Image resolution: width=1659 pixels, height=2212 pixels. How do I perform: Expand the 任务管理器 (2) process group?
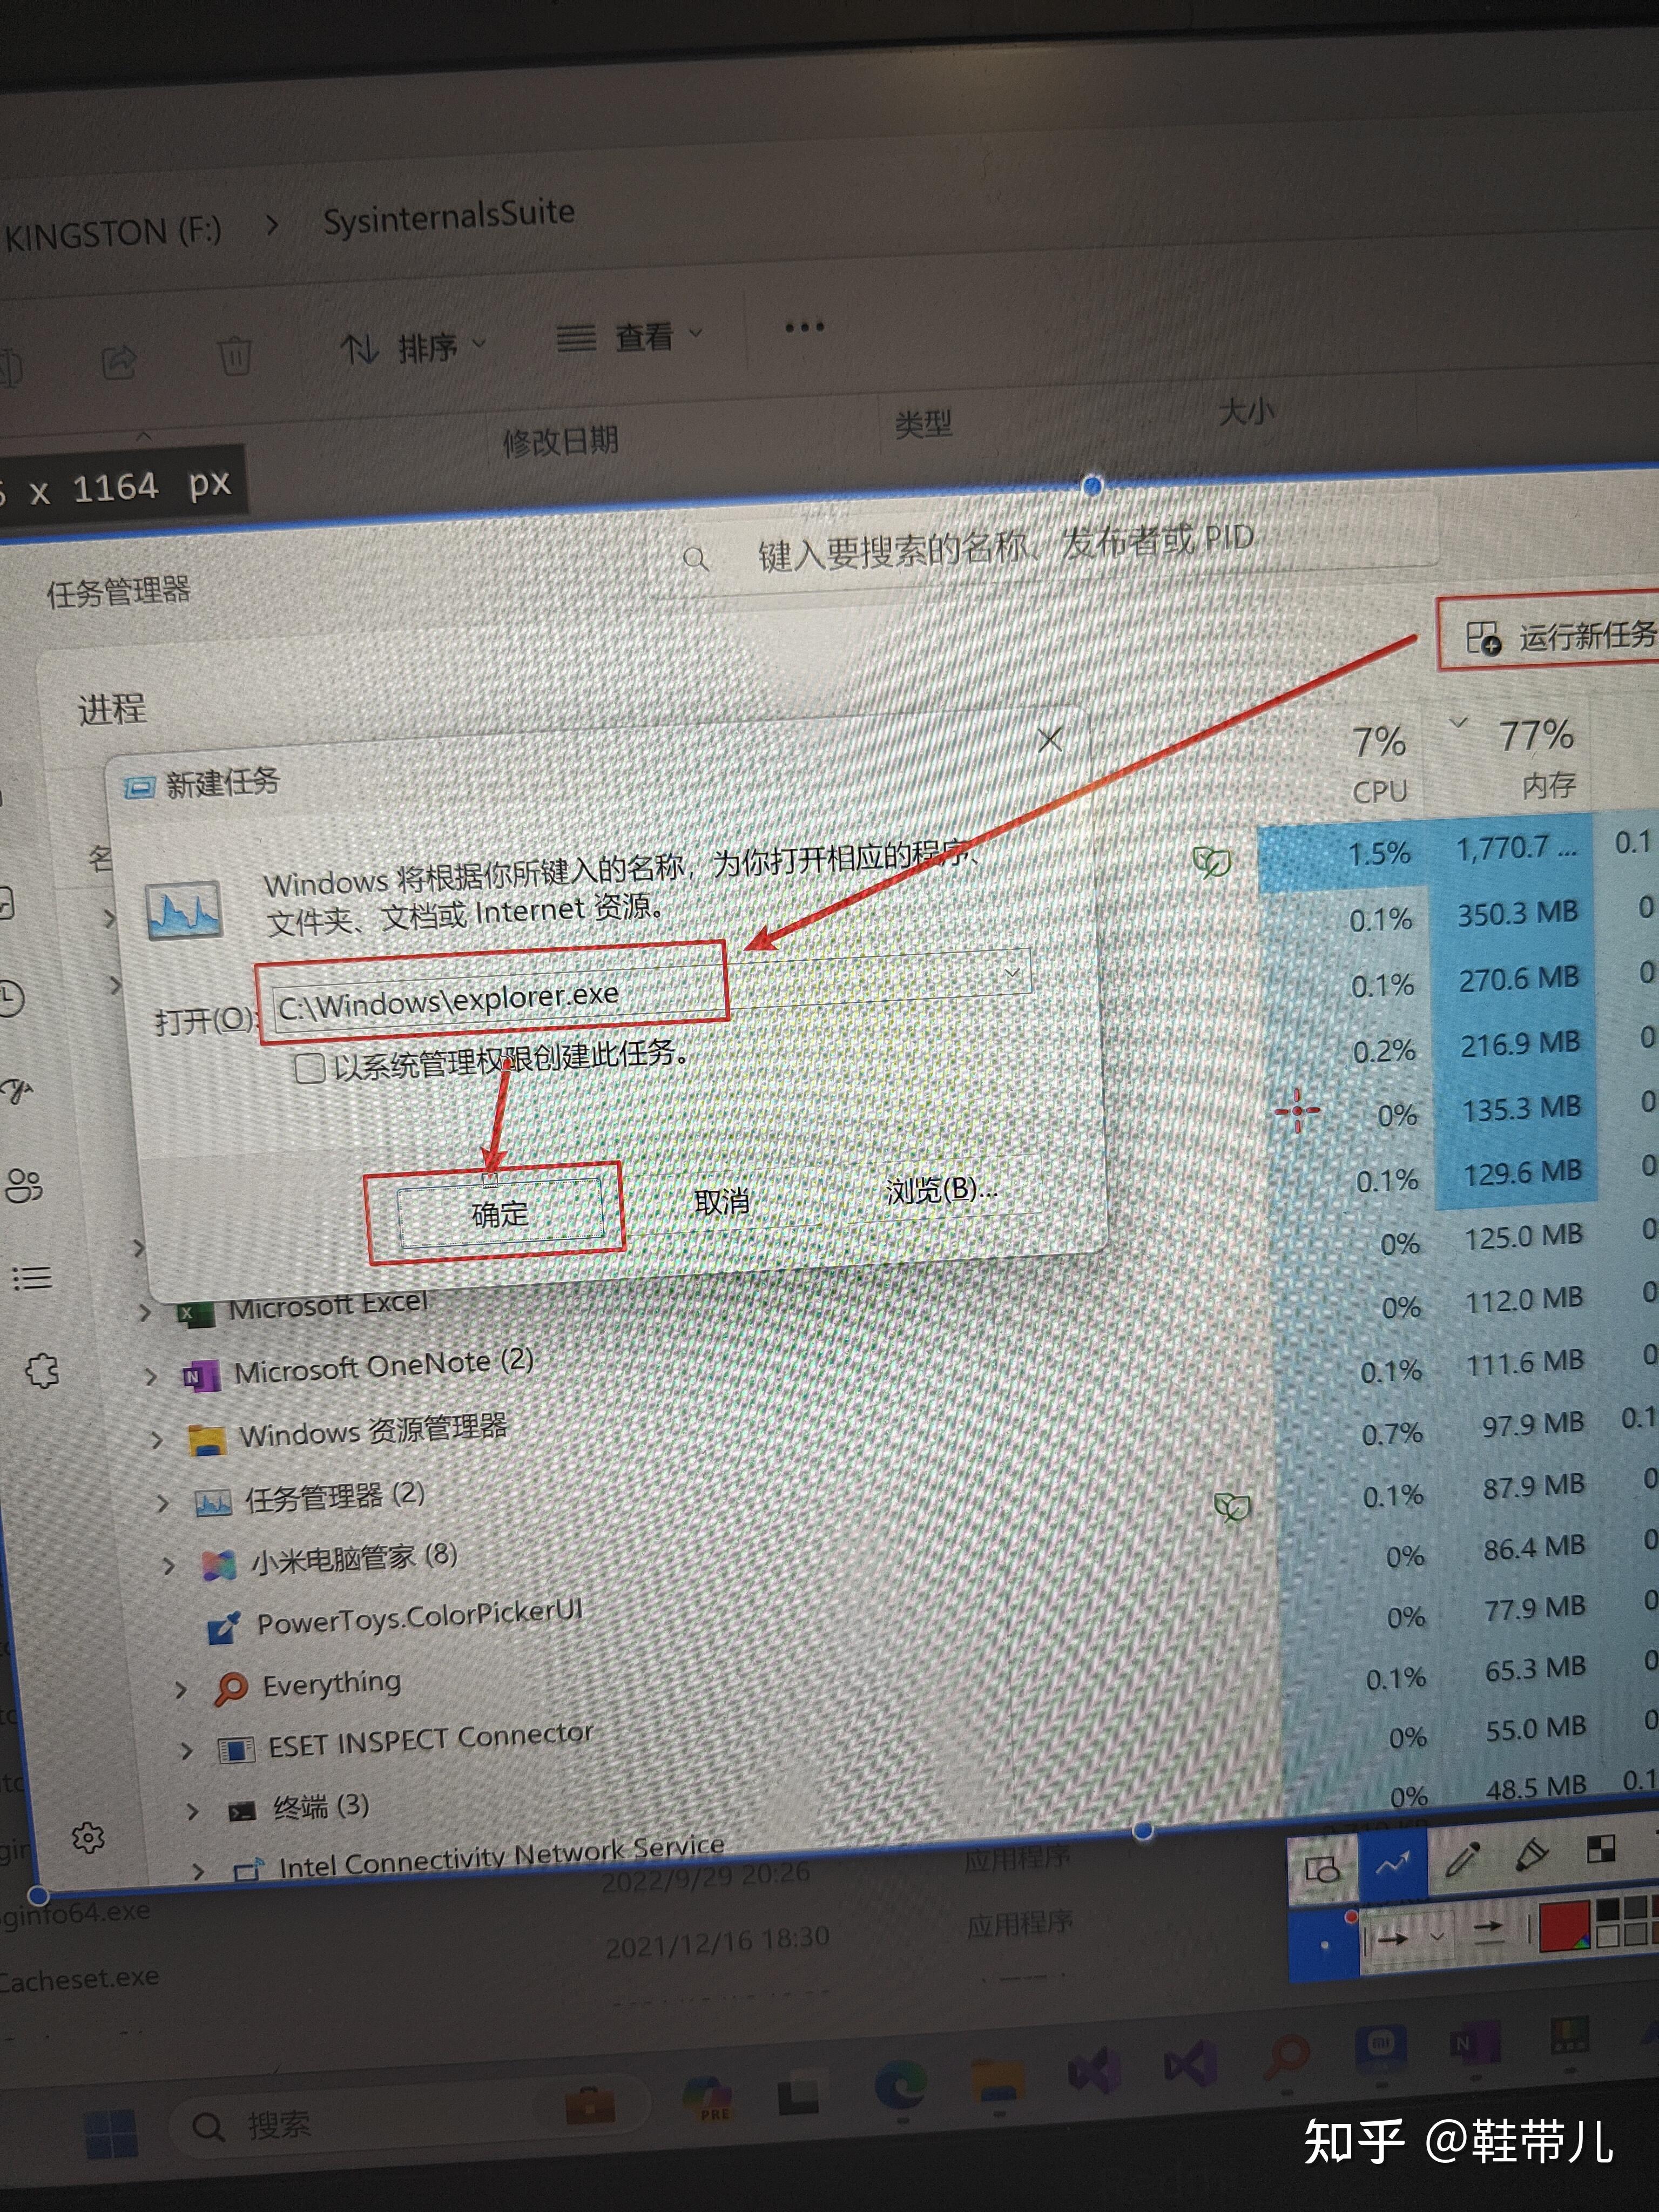(163, 1502)
